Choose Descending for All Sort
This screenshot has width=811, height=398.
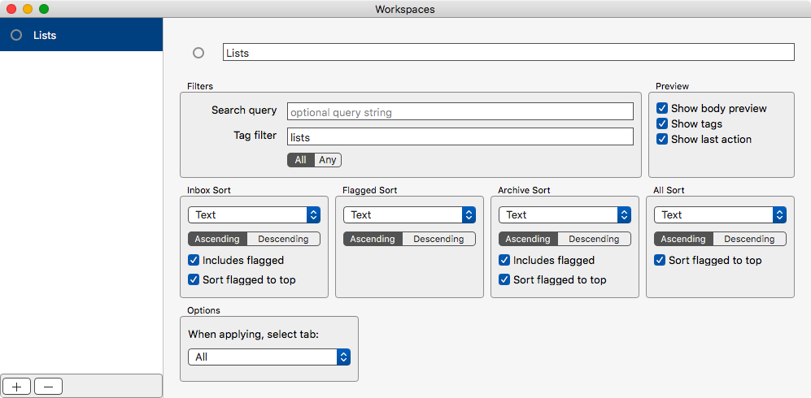click(x=749, y=239)
